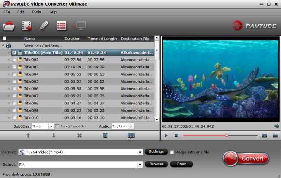Click the disc icon on source row
The image size is (281, 178).
click(8, 45)
